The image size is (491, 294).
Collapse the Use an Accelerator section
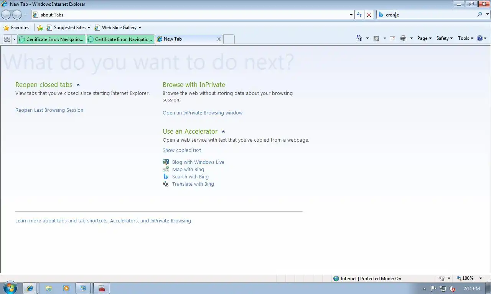tap(223, 132)
